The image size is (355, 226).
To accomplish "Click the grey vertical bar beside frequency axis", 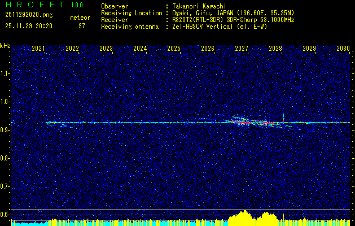I will [x=11, y=131].
